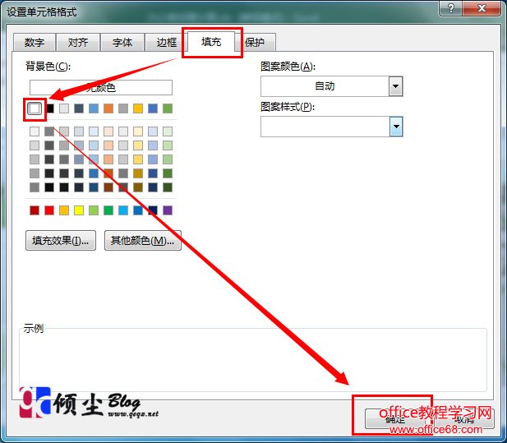Expand the 图案样式 dropdown arrow
The width and height of the screenshot is (507, 443).
pyautogui.click(x=396, y=127)
